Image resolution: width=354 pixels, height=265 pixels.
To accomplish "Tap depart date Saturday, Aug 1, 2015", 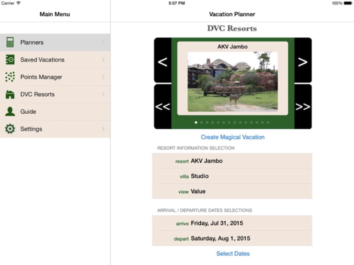I will 232,238.
